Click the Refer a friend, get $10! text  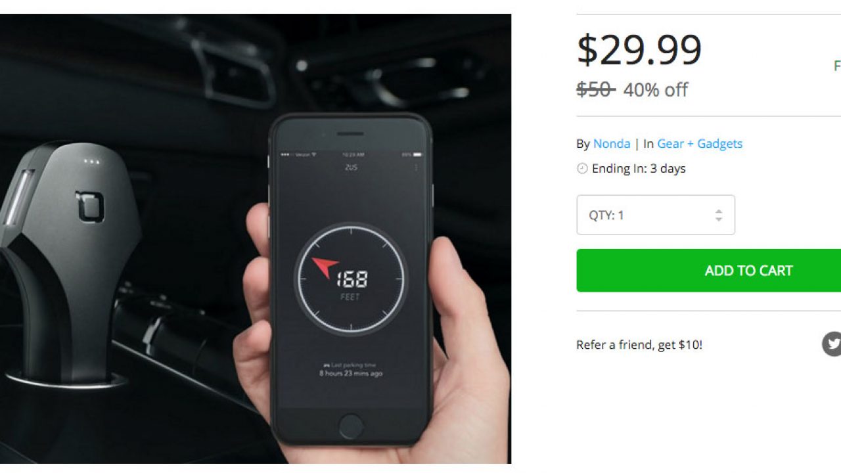click(x=639, y=345)
